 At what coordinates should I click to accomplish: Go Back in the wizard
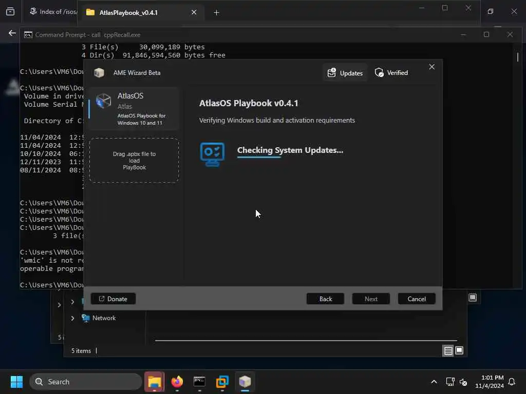pyautogui.click(x=325, y=299)
